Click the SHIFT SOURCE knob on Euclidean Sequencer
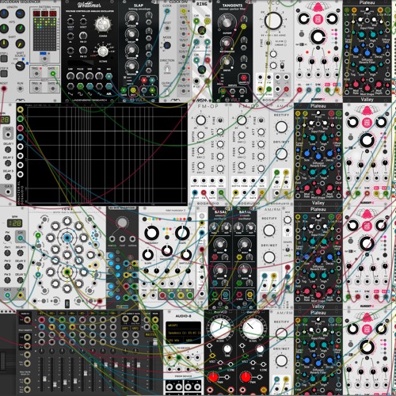 20,66
